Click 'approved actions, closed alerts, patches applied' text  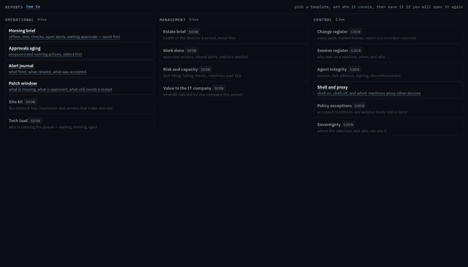tap(205, 57)
